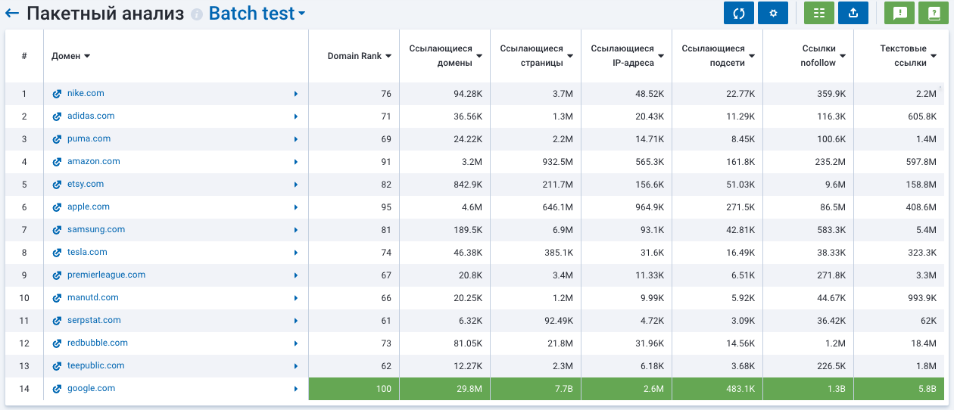The width and height of the screenshot is (954, 410).
Task: Open the Домен column sort dropdown
Action: tap(71, 56)
